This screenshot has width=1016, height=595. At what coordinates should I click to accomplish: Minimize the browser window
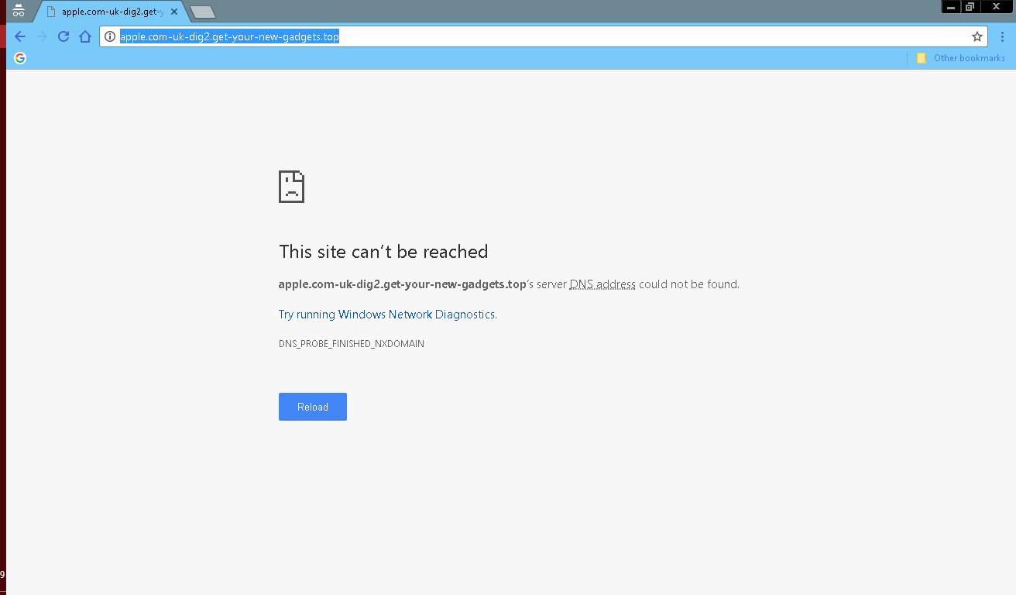(x=950, y=6)
